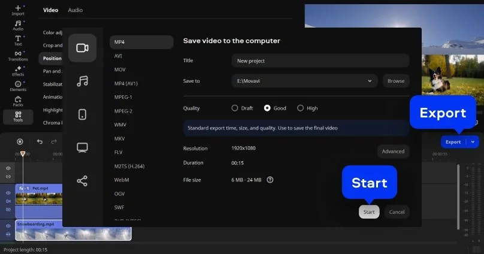
Task: Choose the video export category icon
Action: coord(83,48)
